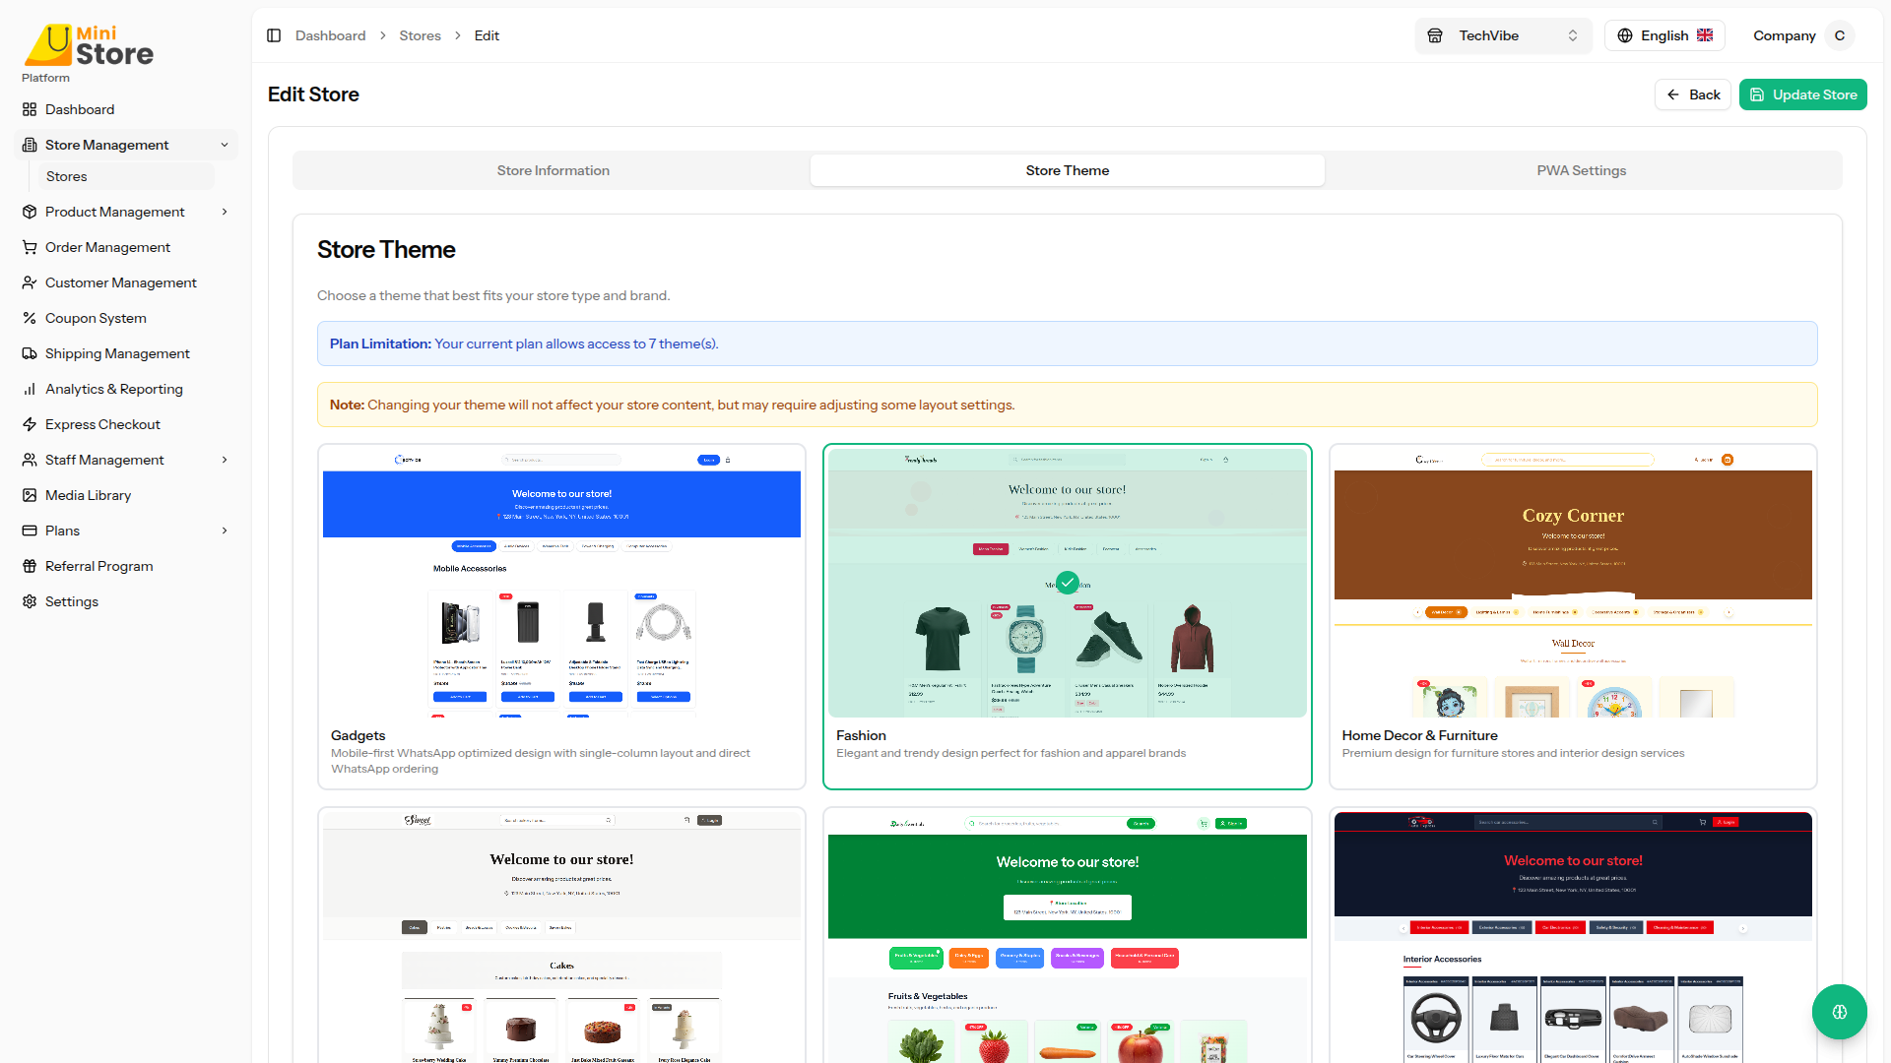Click the Coupon System percent icon

coord(30,318)
